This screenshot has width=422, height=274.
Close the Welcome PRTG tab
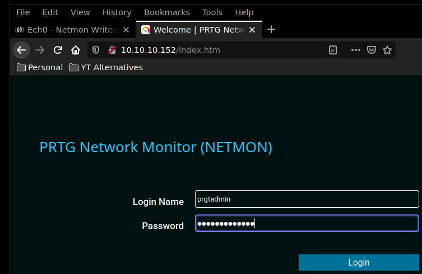(254, 30)
